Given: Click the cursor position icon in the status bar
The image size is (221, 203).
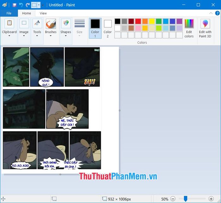Looking at the screenshot, I should [3, 199].
